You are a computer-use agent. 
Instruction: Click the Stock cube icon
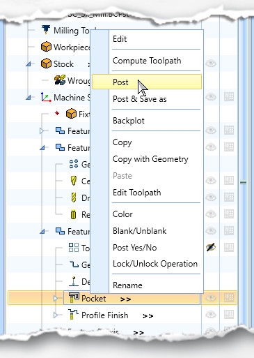coord(46,64)
